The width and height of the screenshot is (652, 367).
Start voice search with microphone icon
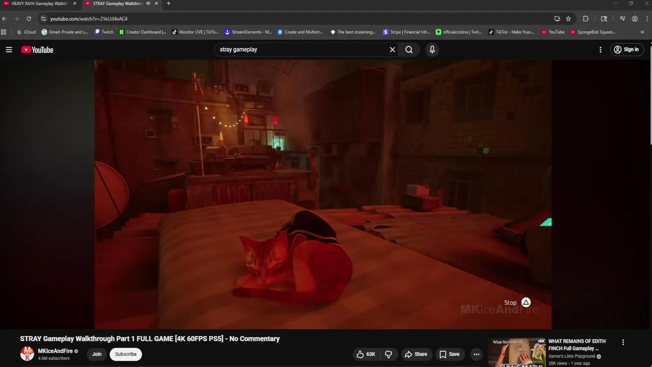[432, 49]
